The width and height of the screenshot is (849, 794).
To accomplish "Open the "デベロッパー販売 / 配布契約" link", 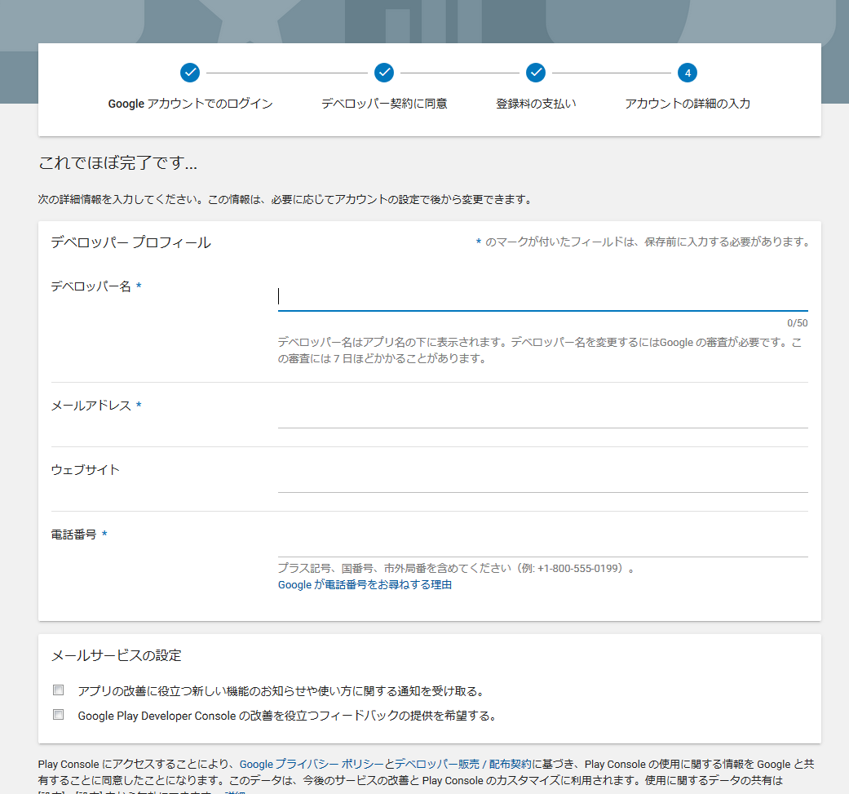I will coord(463,764).
